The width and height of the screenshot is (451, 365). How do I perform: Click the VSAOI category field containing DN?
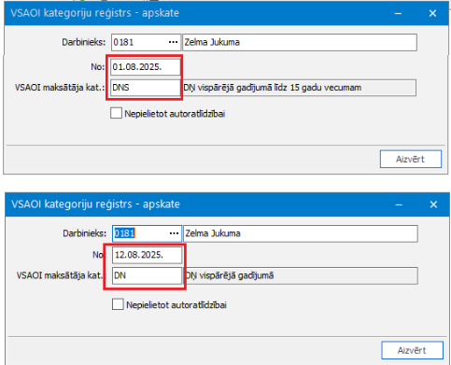point(147,275)
